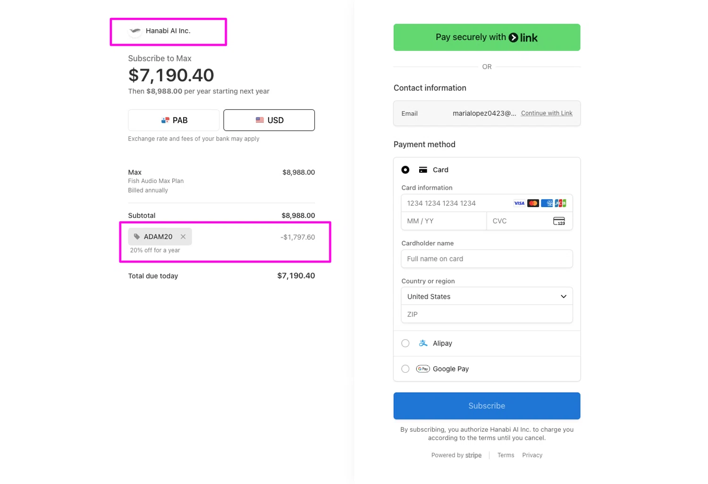
Task: Click Pay securely with Link button
Action: coord(487,37)
